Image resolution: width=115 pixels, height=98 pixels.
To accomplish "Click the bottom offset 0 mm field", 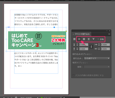I will [84, 49].
